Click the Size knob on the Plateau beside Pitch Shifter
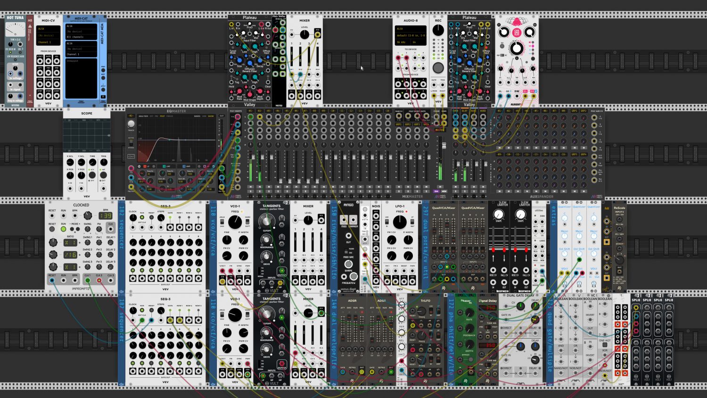This screenshot has width=707, height=398. tap(239, 60)
